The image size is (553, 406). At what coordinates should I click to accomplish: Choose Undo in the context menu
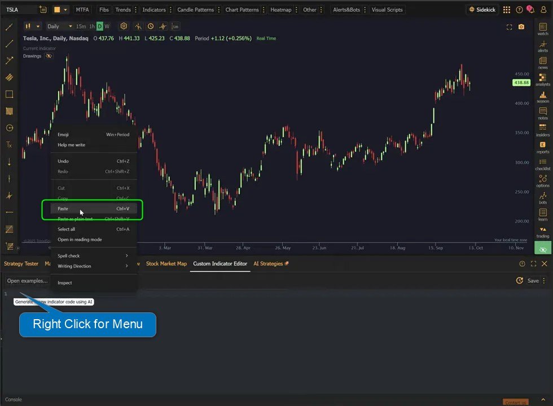pyautogui.click(x=93, y=161)
